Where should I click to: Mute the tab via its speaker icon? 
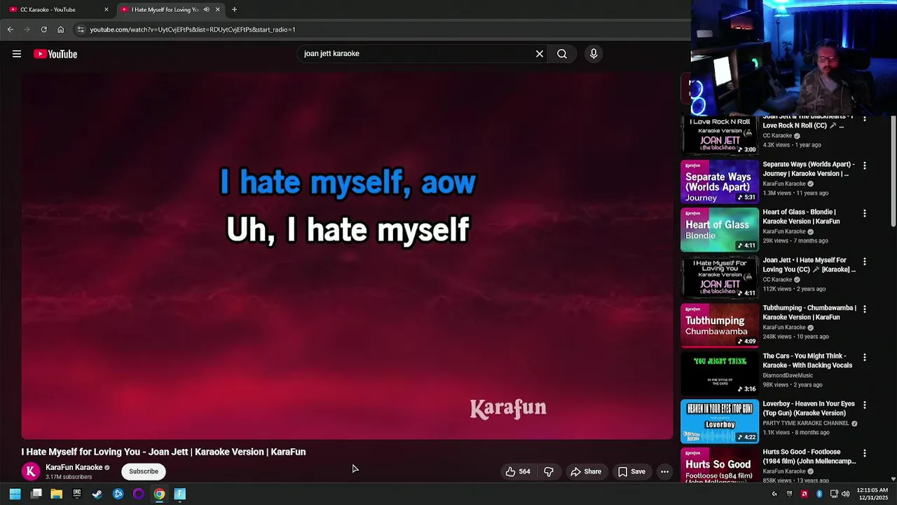point(206,10)
